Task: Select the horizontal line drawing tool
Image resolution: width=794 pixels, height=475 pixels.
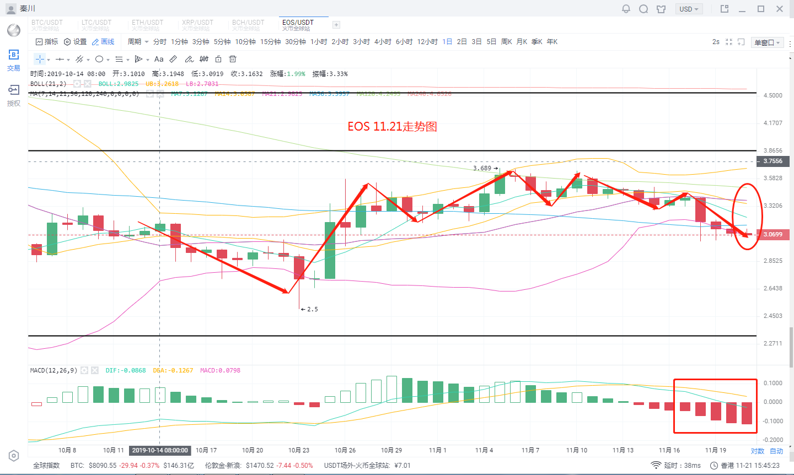Action: coord(60,59)
